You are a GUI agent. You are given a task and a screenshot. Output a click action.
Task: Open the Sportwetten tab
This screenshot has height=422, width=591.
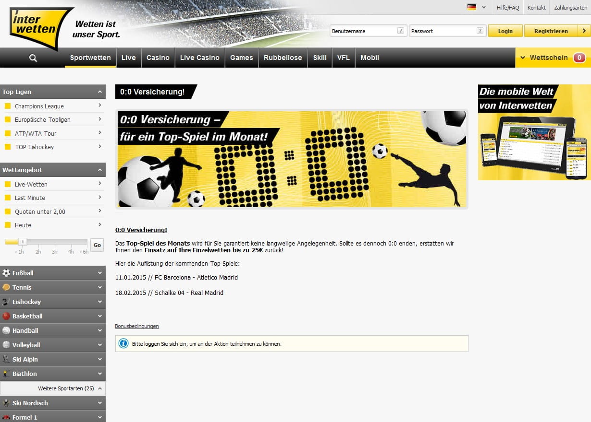pos(90,58)
